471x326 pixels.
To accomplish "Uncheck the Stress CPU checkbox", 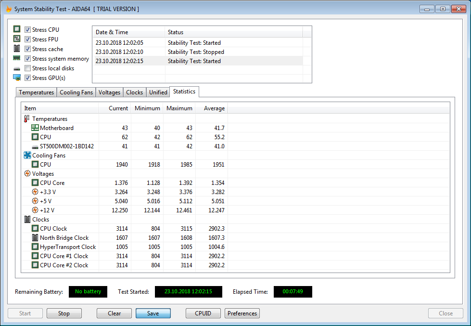I will [28, 30].
